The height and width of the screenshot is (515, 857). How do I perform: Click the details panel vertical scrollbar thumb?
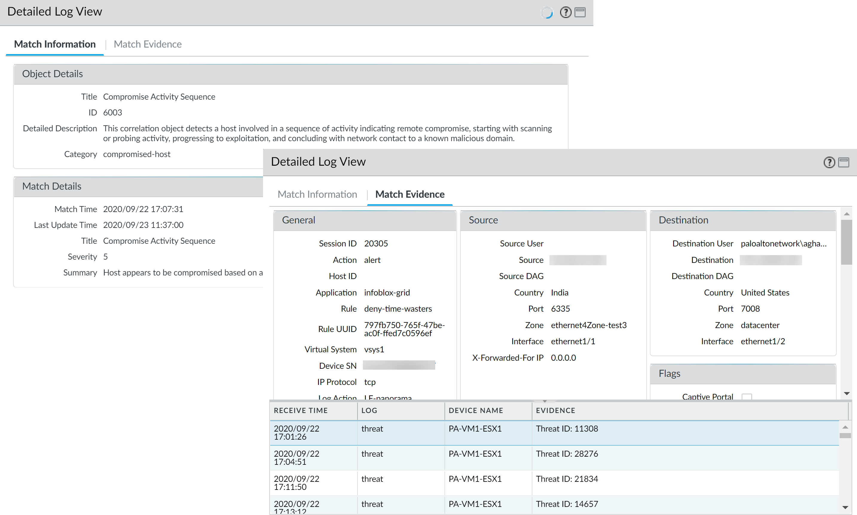(847, 242)
